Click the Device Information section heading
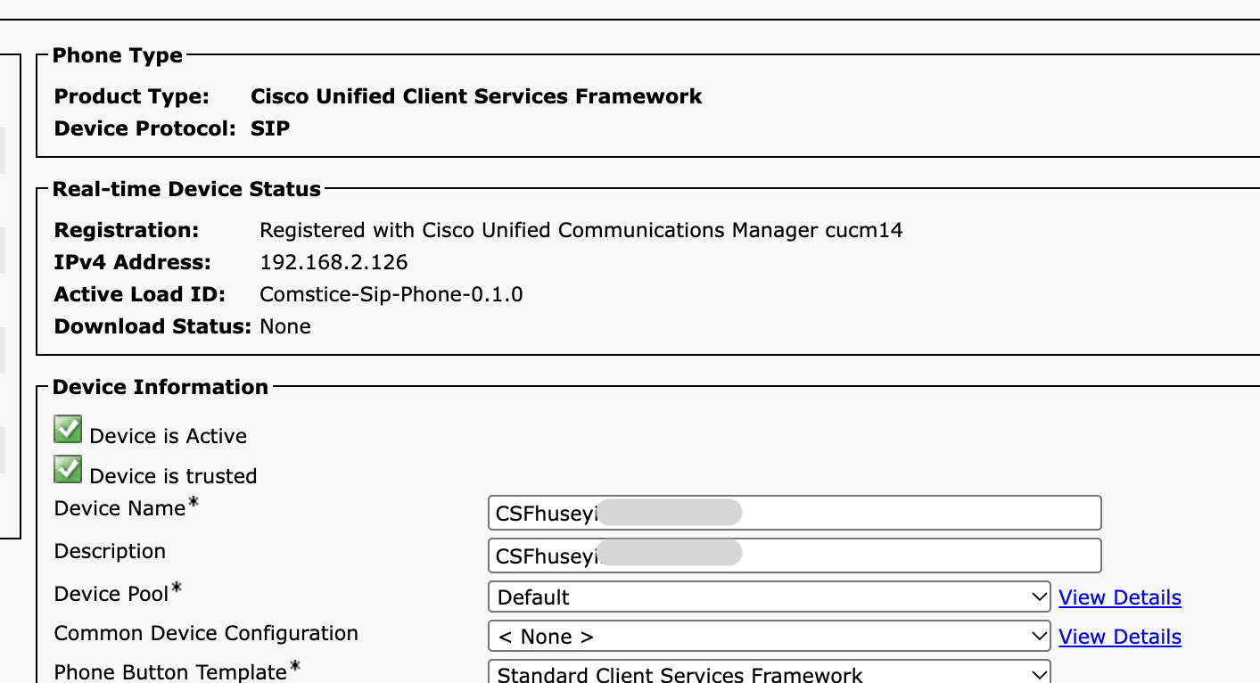1260x683 pixels. 161,387
